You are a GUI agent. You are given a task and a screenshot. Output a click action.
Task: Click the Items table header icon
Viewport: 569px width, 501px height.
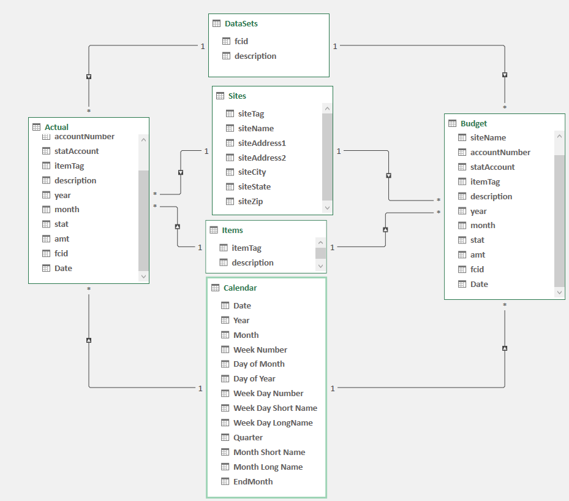(x=214, y=230)
